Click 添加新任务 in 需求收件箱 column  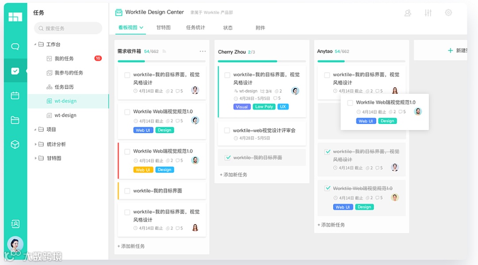131,246
